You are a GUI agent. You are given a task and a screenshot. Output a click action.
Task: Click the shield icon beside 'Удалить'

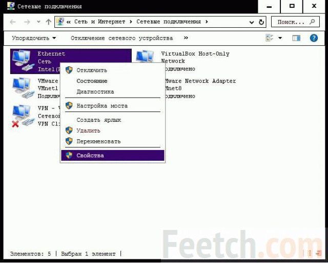tap(69, 130)
